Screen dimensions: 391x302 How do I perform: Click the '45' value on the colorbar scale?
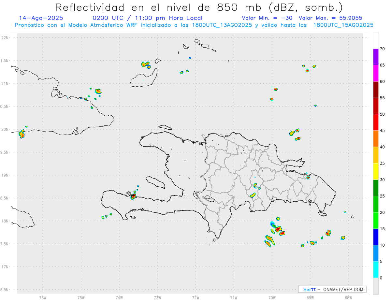[x=382, y=131]
